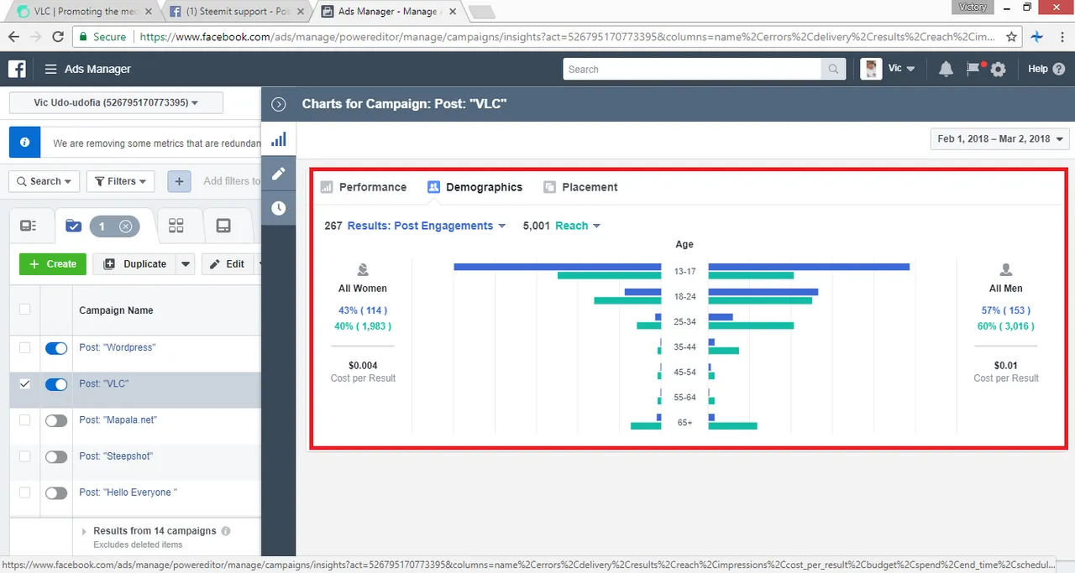Open the flag alerts icon
The width and height of the screenshot is (1075, 573).
pos(973,68)
